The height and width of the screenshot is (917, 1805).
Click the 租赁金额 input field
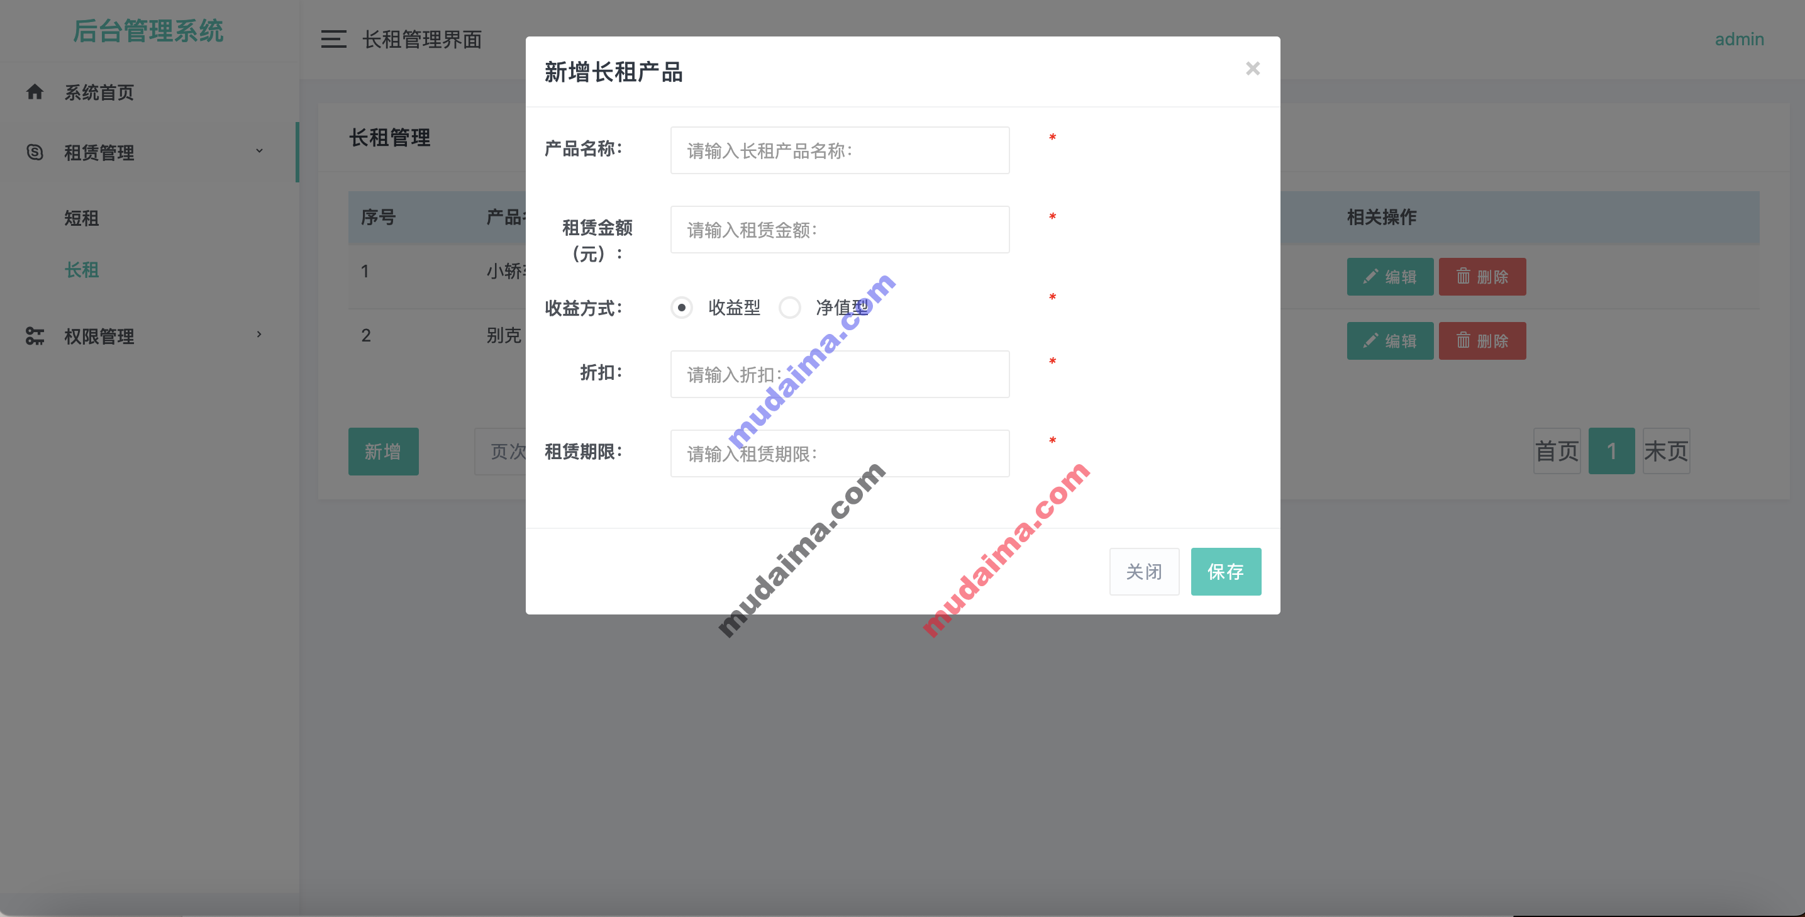coord(840,230)
